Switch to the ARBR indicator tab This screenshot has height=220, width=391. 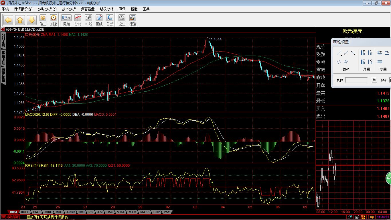tap(71, 212)
